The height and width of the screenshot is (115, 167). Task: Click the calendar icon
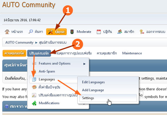(99, 32)
